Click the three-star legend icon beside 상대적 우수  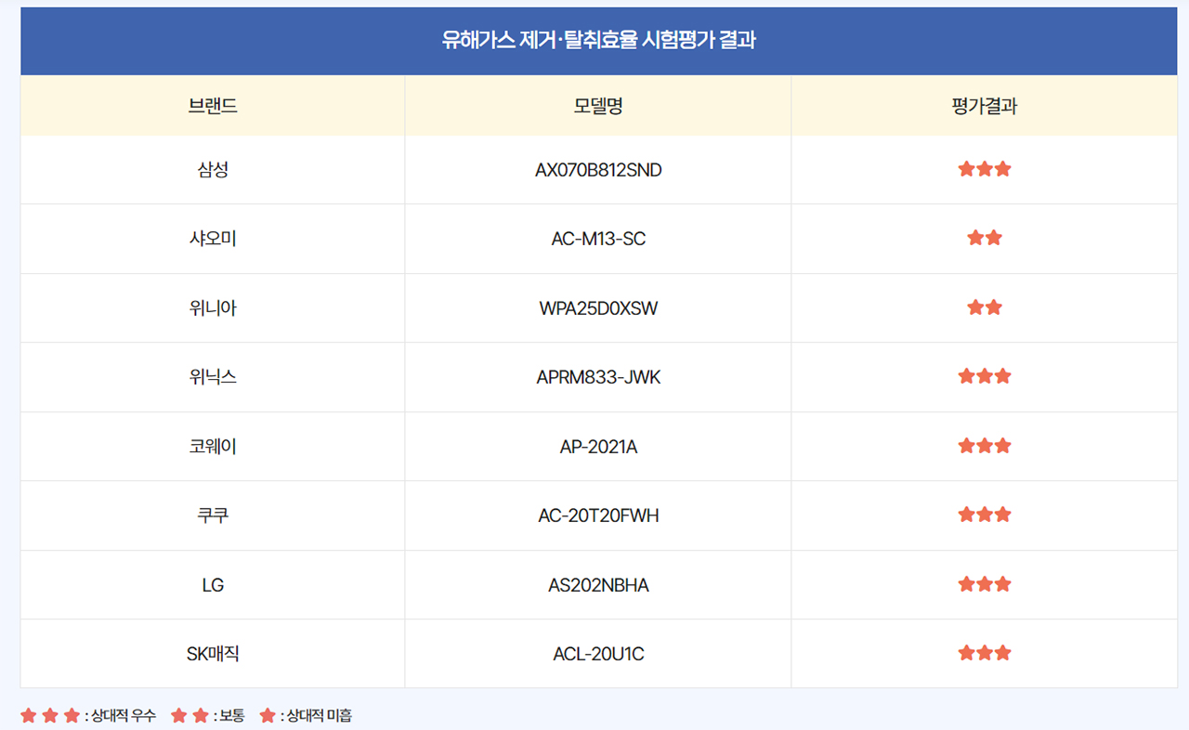click(x=50, y=715)
